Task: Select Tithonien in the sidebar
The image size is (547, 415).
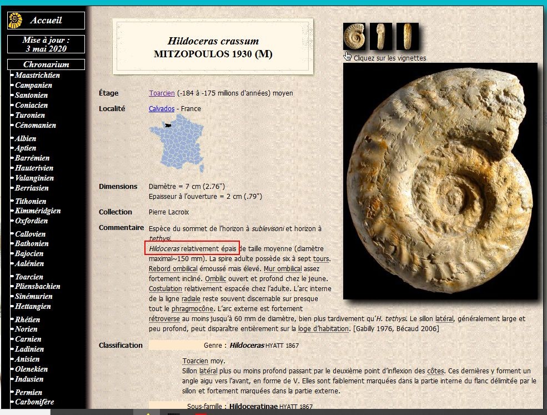Action: click(x=31, y=201)
